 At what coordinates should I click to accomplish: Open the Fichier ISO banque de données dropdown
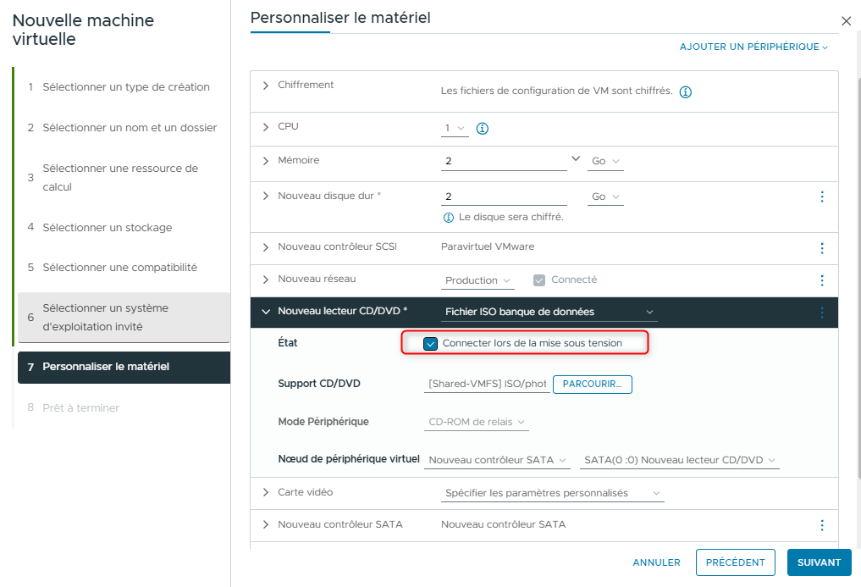[549, 312]
